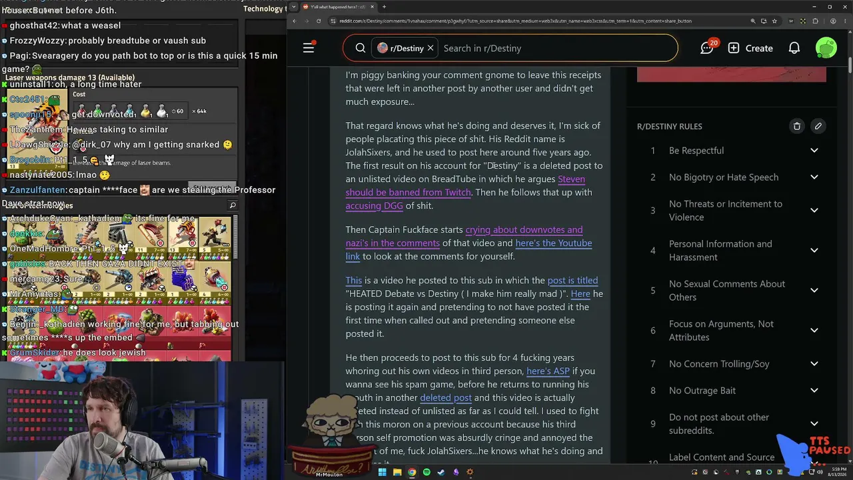Open Steam from the taskbar
Viewport: 853px width, 480px height.
441,473
